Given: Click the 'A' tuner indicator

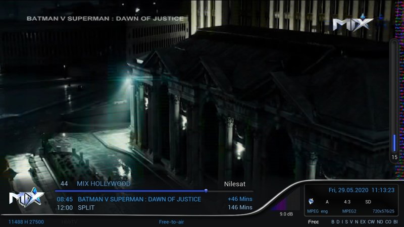Looking at the screenshot, I should [327, 202].
